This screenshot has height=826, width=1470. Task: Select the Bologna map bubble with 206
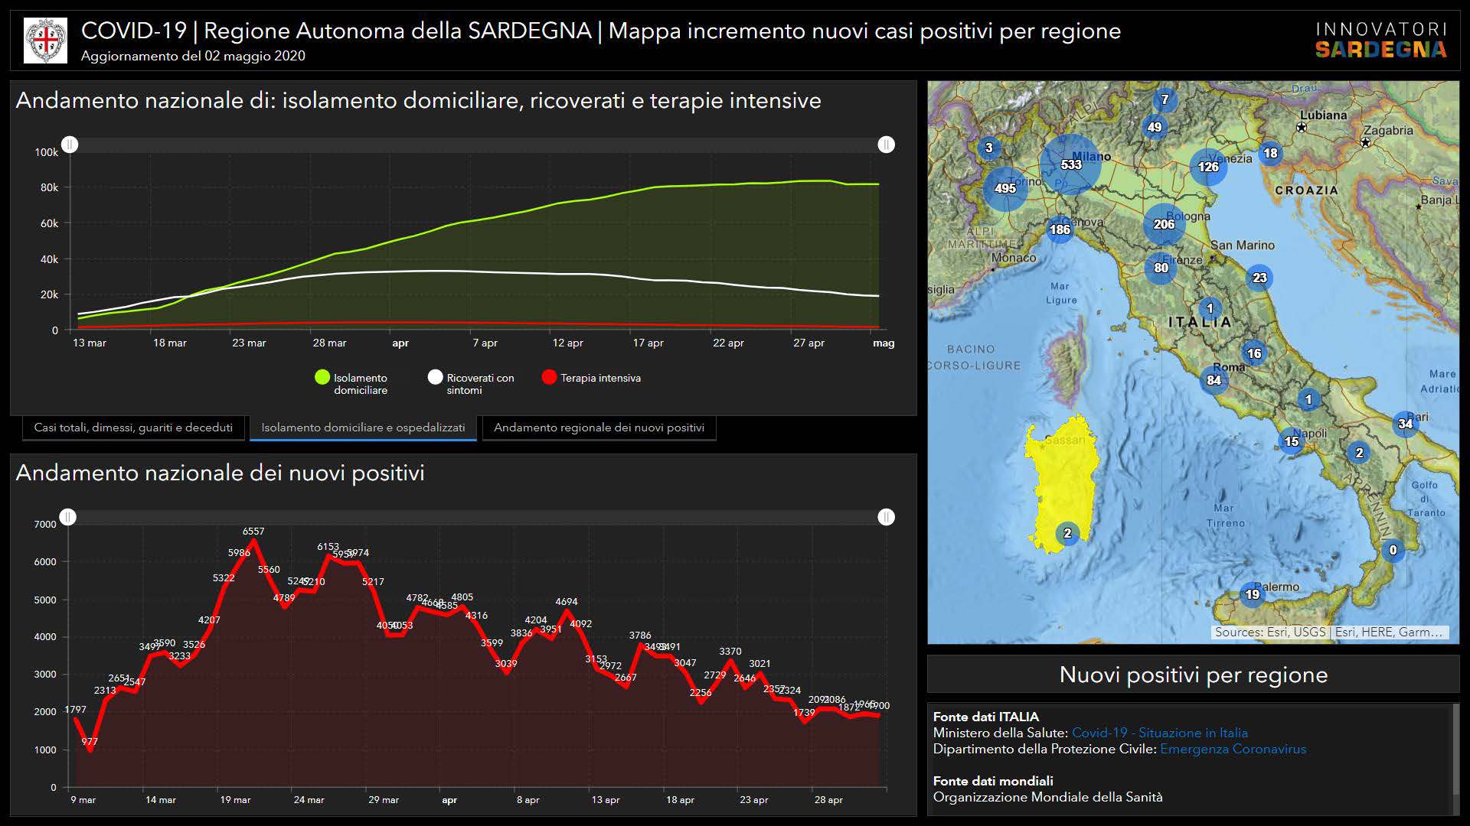point(1164,224)
